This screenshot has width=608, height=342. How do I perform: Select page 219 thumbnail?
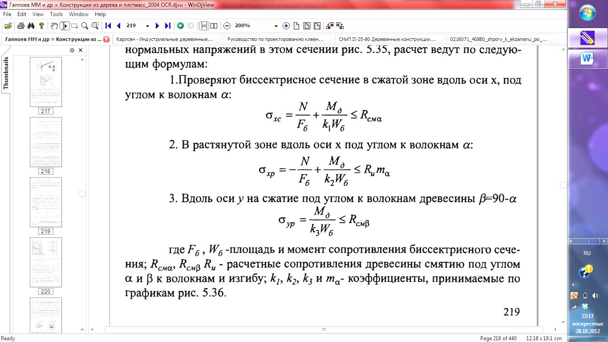pyautogui.click(x=45, y=202)
